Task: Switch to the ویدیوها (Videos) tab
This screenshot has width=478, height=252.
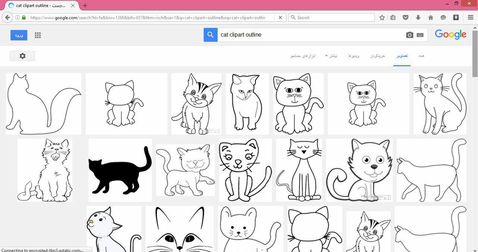Action: point(354,56)
